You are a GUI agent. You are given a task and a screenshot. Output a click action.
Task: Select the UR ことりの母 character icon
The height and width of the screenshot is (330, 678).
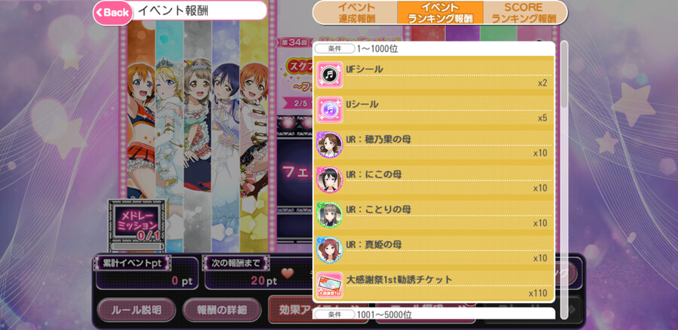[x=329, y=215]
